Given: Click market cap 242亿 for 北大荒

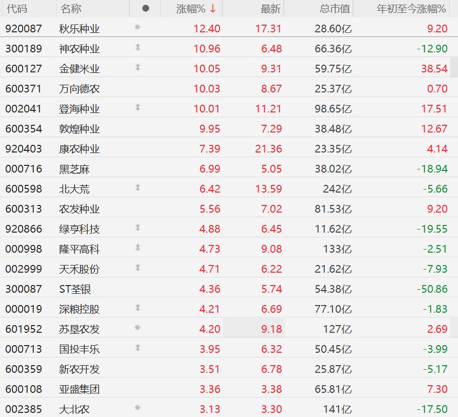Looking at the screenshot, I should (337, 189).
